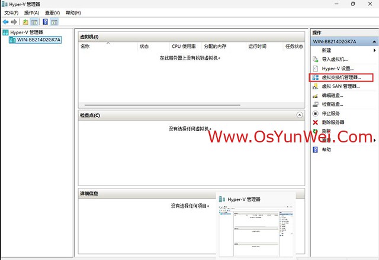Open the 帮助(H) menu
The width and height of the screenshot is (379, 260).
pos(73,13)
